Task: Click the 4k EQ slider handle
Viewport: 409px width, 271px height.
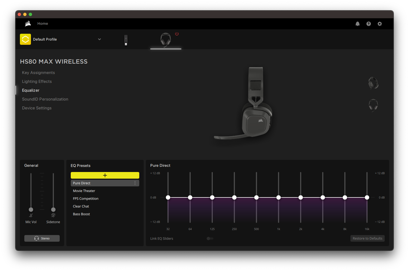Action: pos(323,197)
